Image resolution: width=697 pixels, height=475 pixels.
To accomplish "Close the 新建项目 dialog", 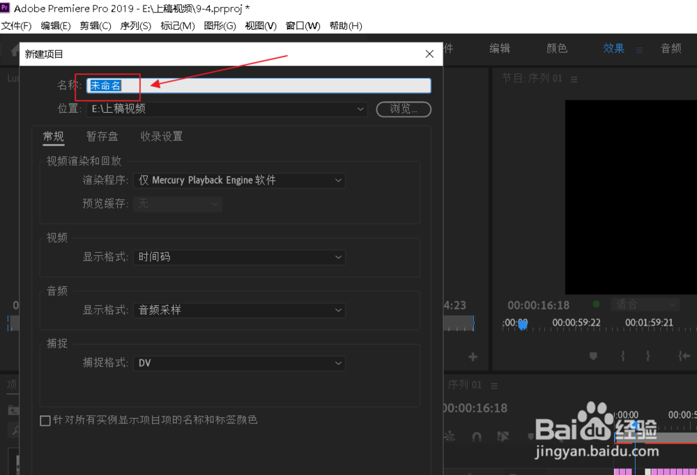I will (x=429, y=54).
